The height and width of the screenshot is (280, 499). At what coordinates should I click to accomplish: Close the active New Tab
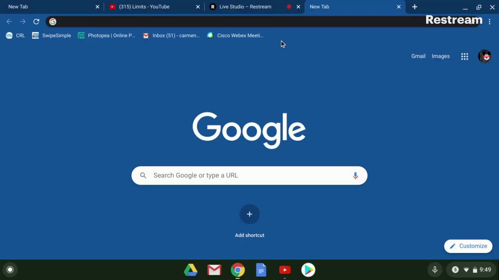pyautogui.click(x=398, y=7)
